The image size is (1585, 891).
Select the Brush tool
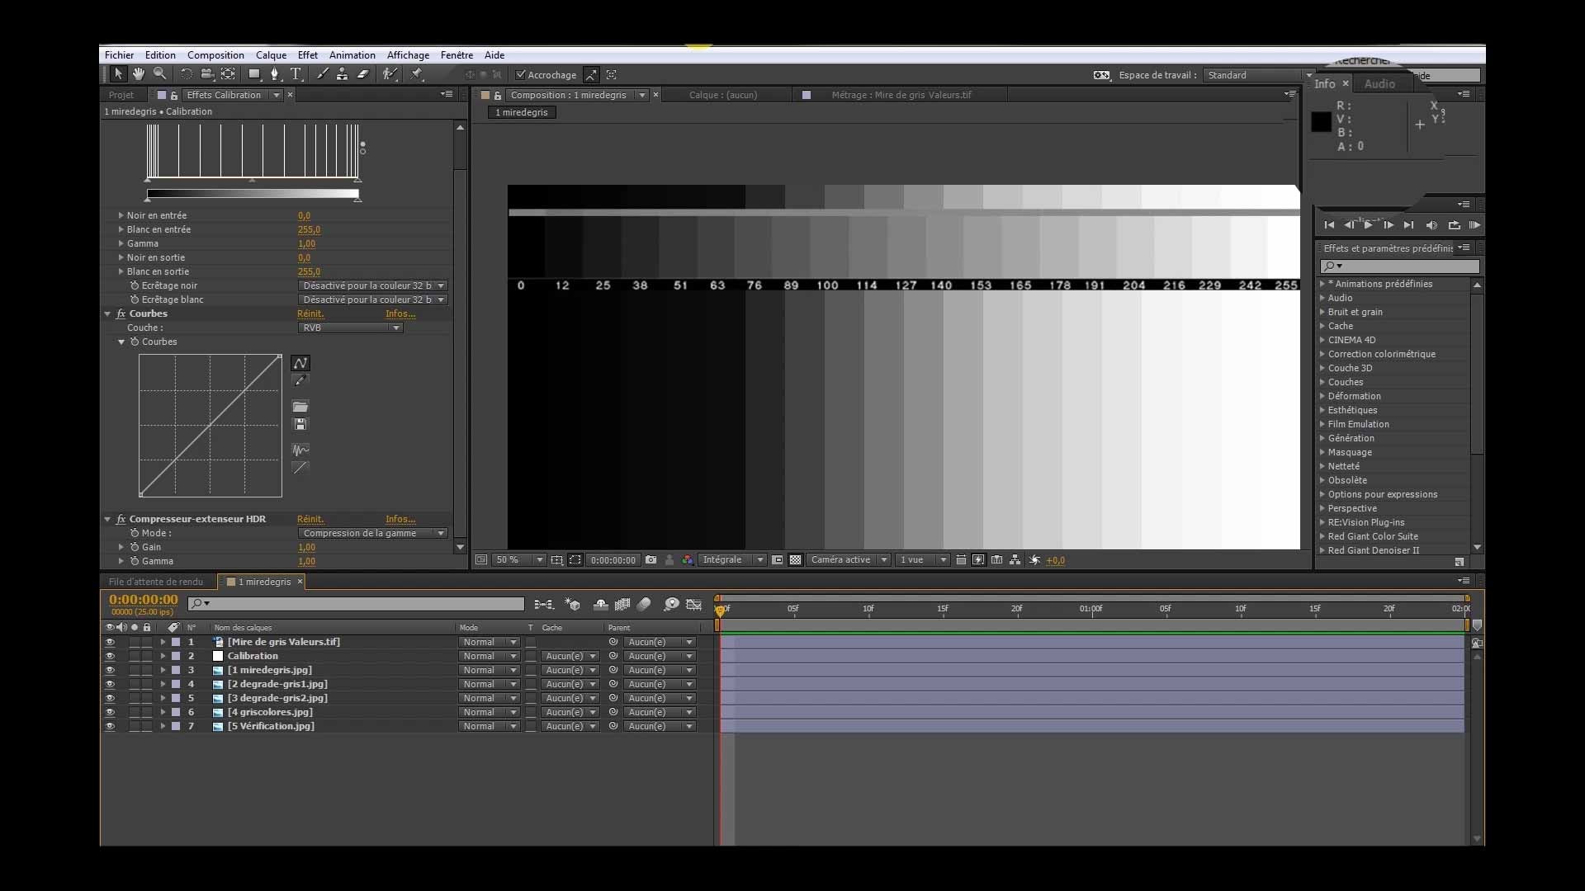point(322,74)
